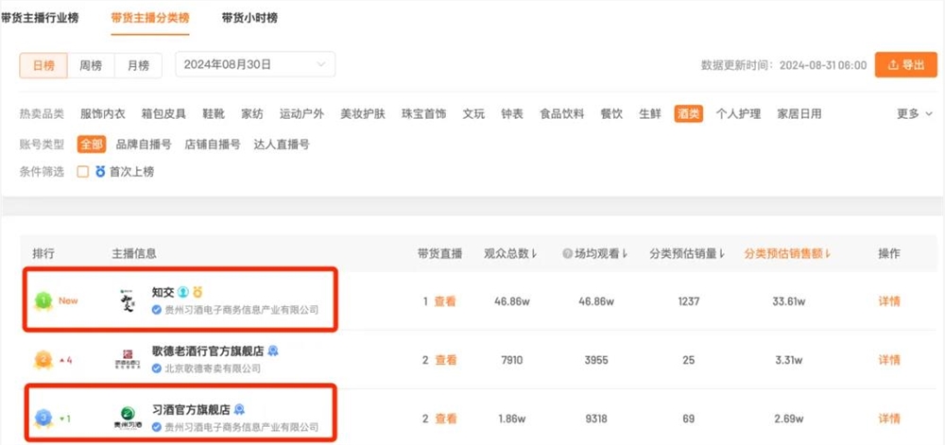
Task: Select the 个人护理 category
Action: click(x=738, y=113)
